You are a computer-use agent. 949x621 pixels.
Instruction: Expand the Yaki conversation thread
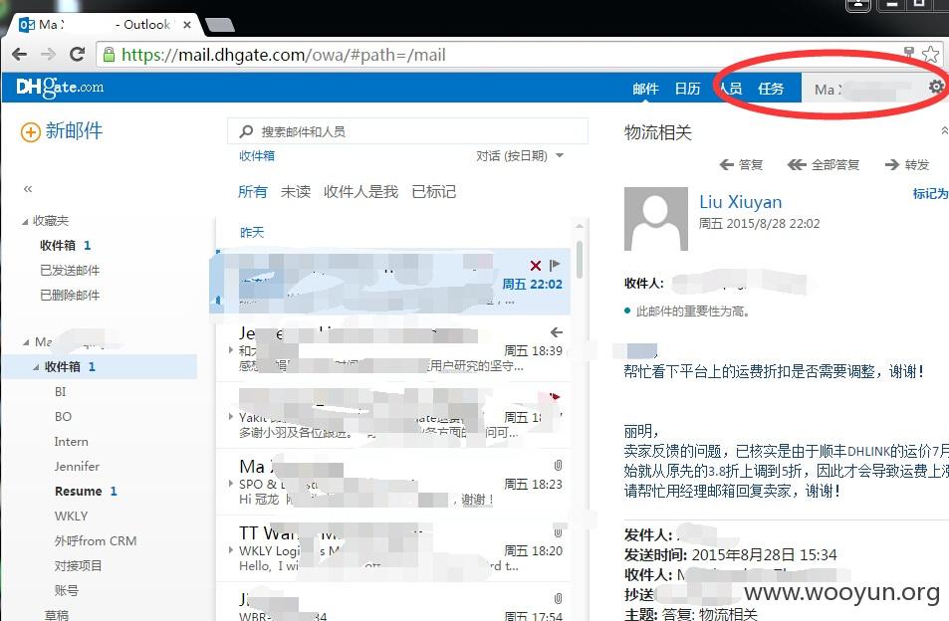click(x=231, y=416)
